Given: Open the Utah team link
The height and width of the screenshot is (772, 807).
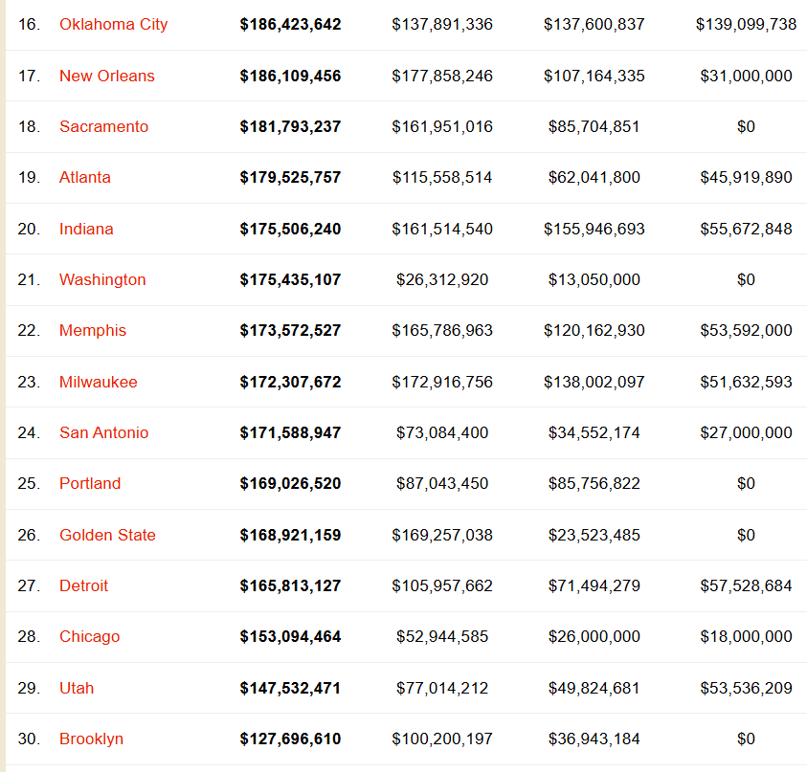Looking at the screenshot, I should pyautogui.click(x=77, y=688).
